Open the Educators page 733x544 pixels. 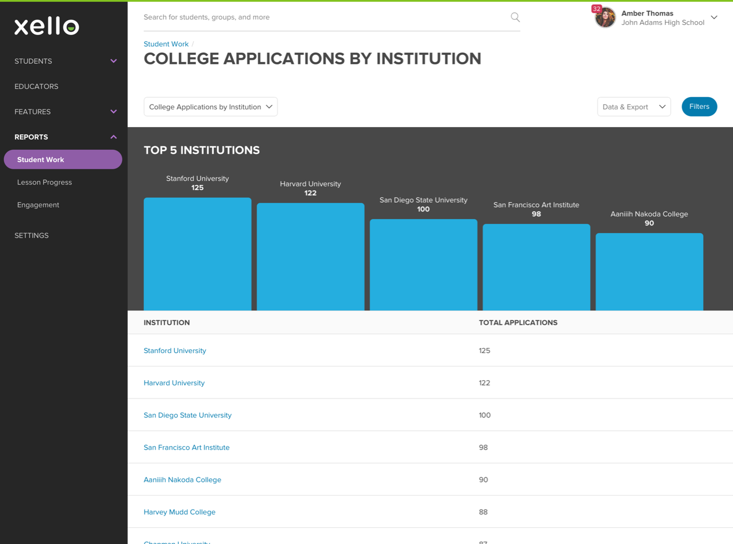[37, 87]
